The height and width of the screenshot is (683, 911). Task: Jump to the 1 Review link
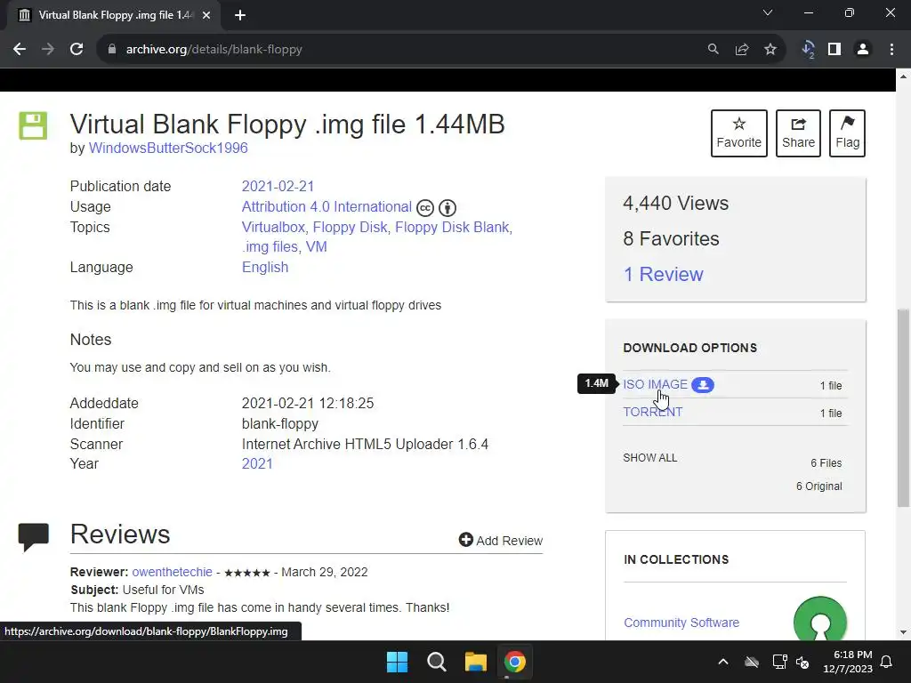[663, 274]
